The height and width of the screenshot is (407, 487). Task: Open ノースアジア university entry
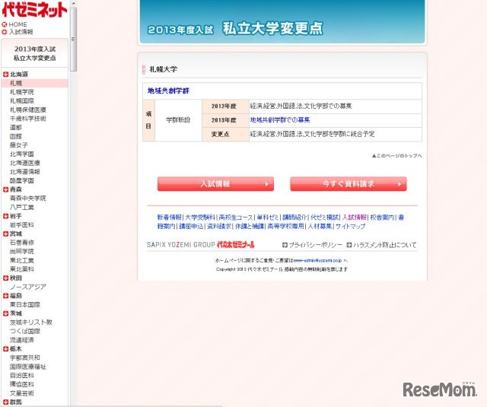tap(28, 287)
